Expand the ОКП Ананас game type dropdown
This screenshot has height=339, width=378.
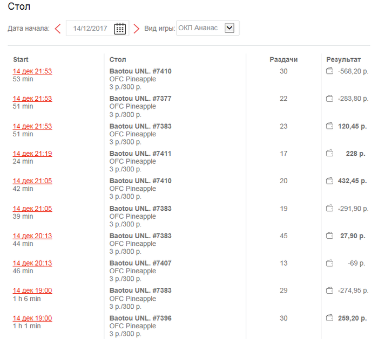(230, 28)
